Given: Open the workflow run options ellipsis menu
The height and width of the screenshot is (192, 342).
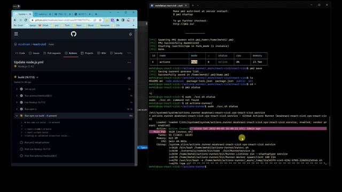Looking at the screenshot, I should [x=129, y=62].
